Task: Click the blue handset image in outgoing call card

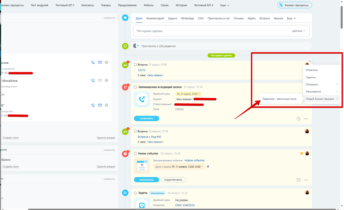Action: (142, 100)
